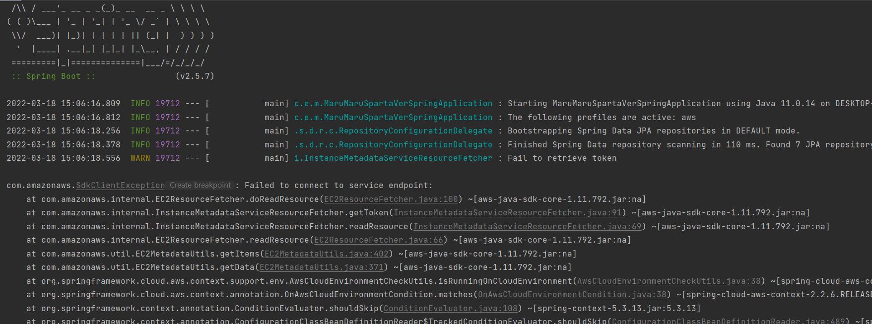Open ConditionEvaluator.java:108 link
The image size is (872, 324).
[x=451, y=309]
